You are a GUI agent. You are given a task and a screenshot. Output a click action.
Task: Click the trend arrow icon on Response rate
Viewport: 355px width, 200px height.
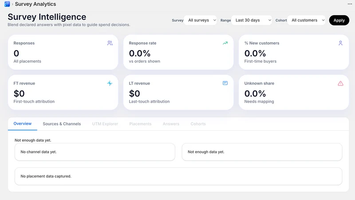[225, 43]
